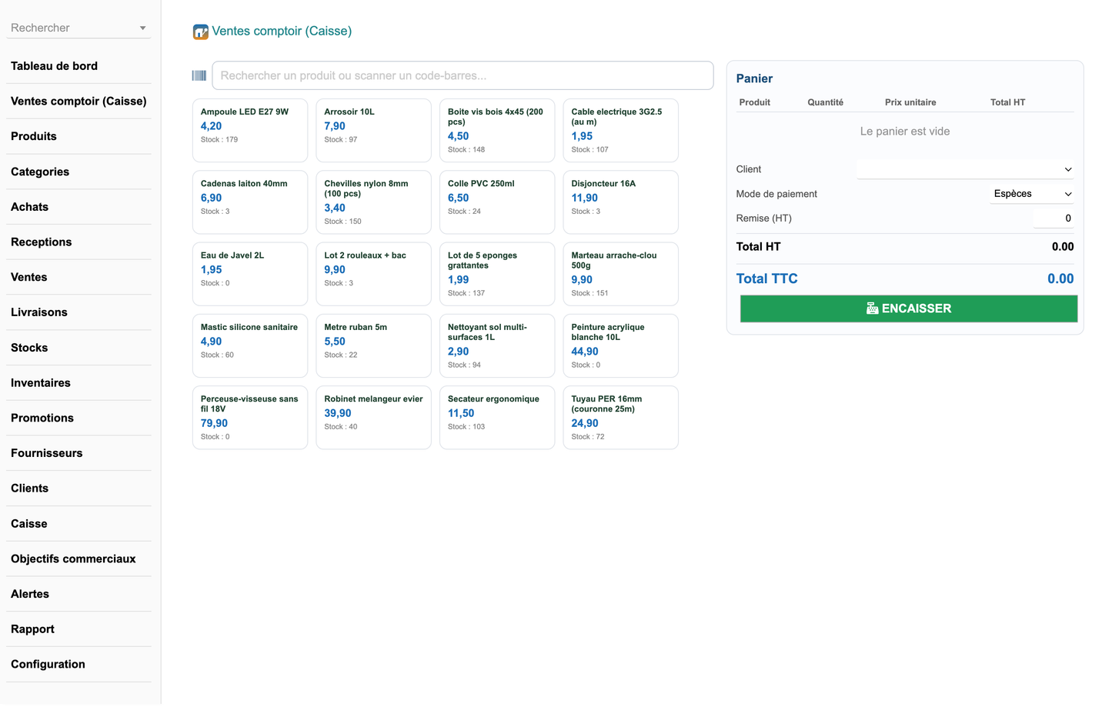Click the Ventes comptoir (Caisse) page title
Image resolution: width=1112 pixels, height=707 pixels.
pos(282,32)
